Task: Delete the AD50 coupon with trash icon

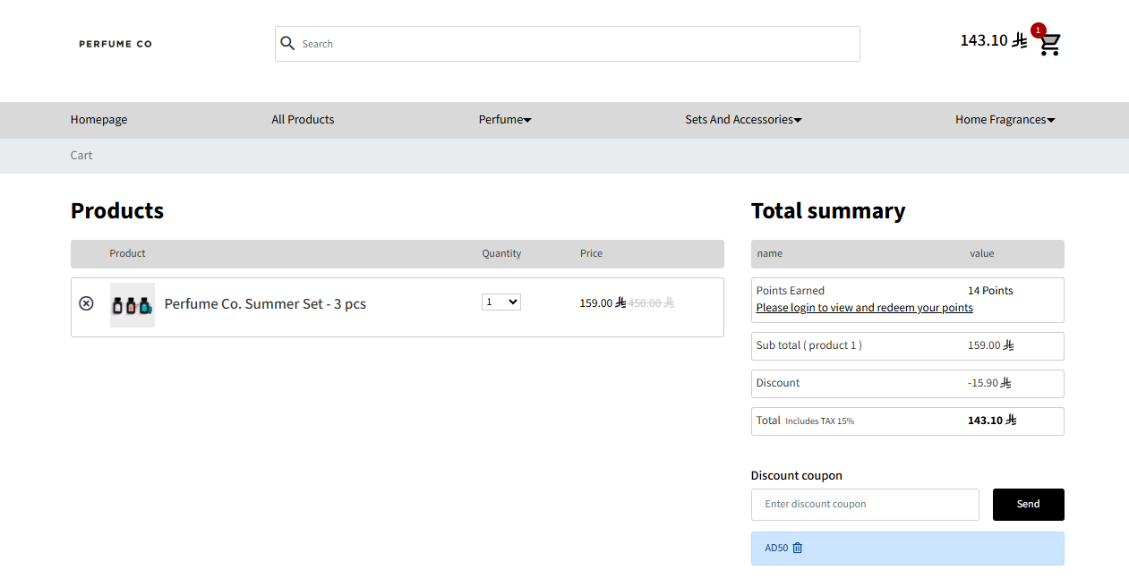Action: pyautogui.click(x=798, y=548)
